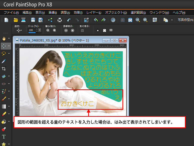Select the Straighten tool

pos(4,76)
